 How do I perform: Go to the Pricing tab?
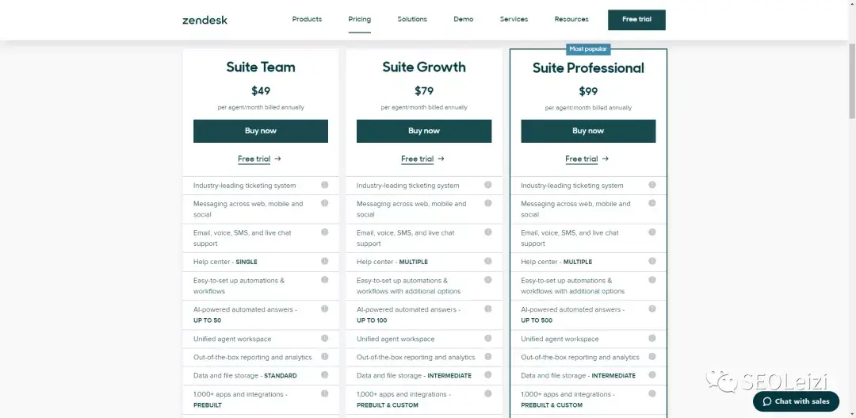359,19
